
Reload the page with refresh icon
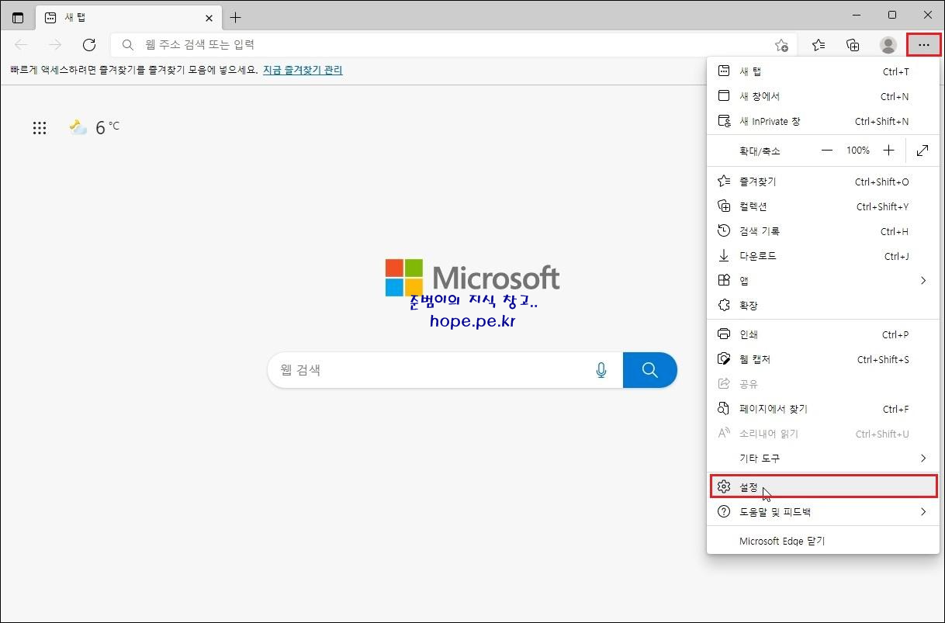(x=89, y=45)
